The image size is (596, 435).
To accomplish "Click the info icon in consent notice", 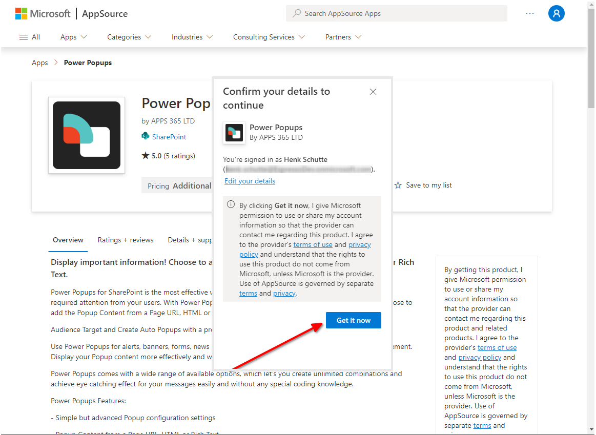I will 231,205.
